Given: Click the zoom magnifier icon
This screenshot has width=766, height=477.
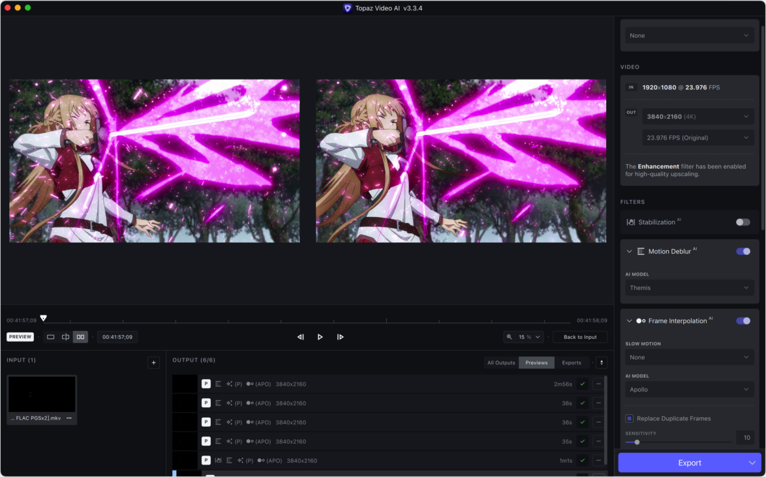Looking at the screenshot, I should [x=510, y=337].
